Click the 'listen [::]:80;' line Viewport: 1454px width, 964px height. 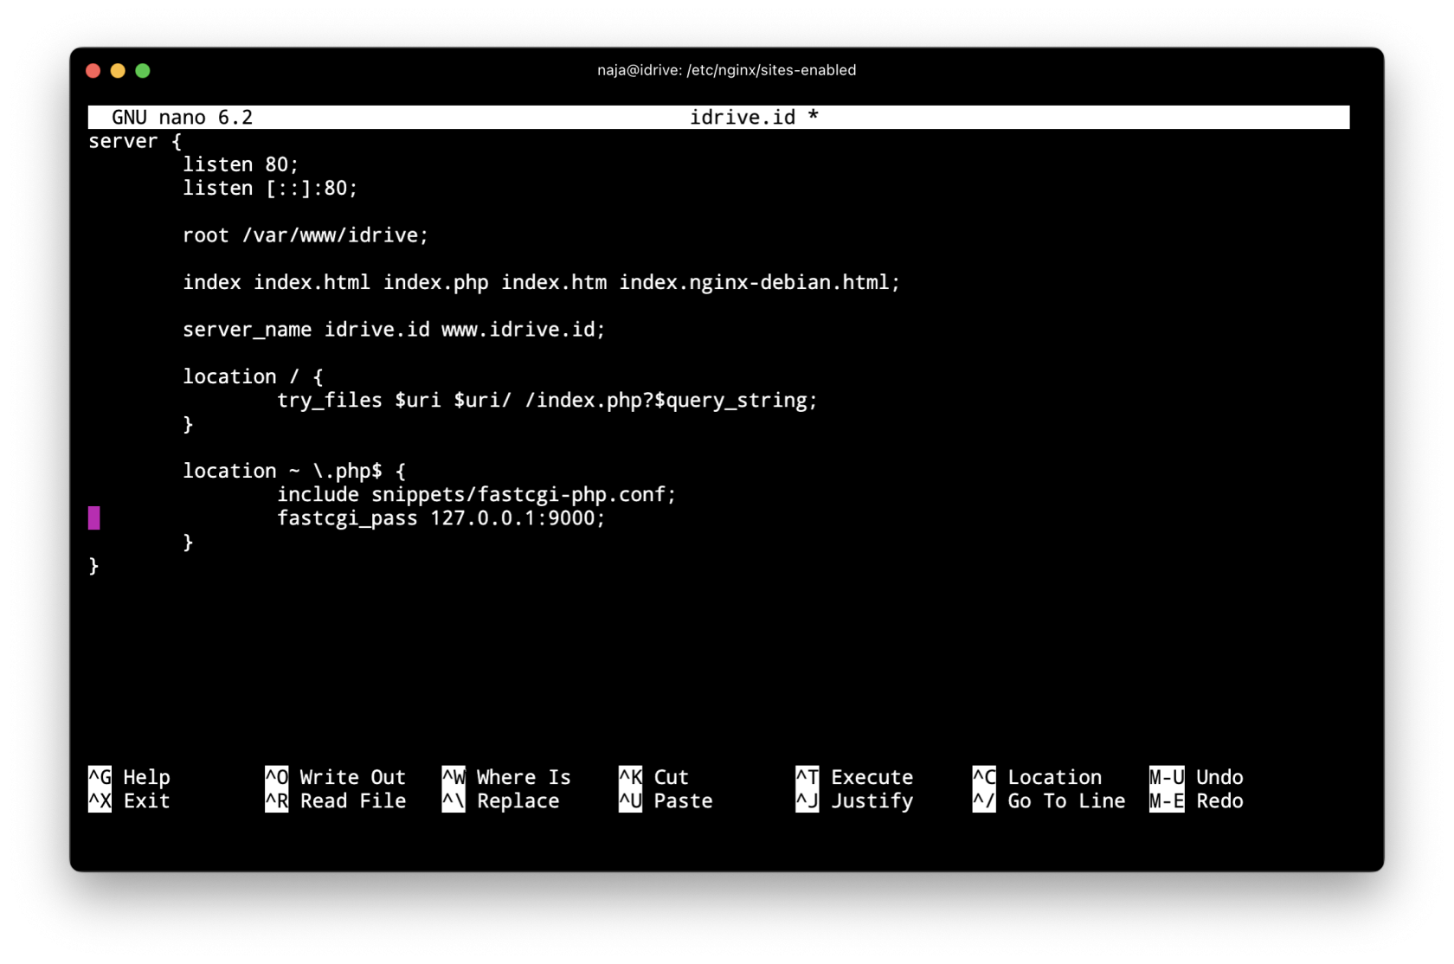pos(270,188)
